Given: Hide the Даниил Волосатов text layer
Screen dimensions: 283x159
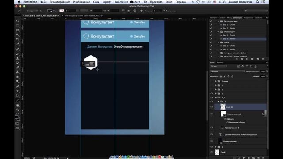Looking at the screenshot, I should (212, 134).
